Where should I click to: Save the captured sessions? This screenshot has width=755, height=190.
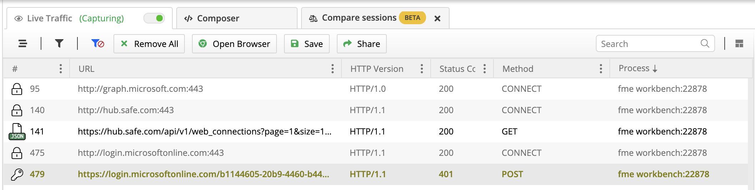coord(307,44)
